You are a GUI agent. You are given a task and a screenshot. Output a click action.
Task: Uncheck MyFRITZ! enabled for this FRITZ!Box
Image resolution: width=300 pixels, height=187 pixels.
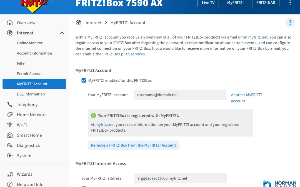84,80
